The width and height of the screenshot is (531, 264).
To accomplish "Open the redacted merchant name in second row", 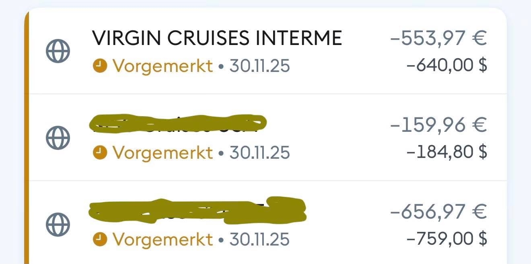I will pos(177,123).
